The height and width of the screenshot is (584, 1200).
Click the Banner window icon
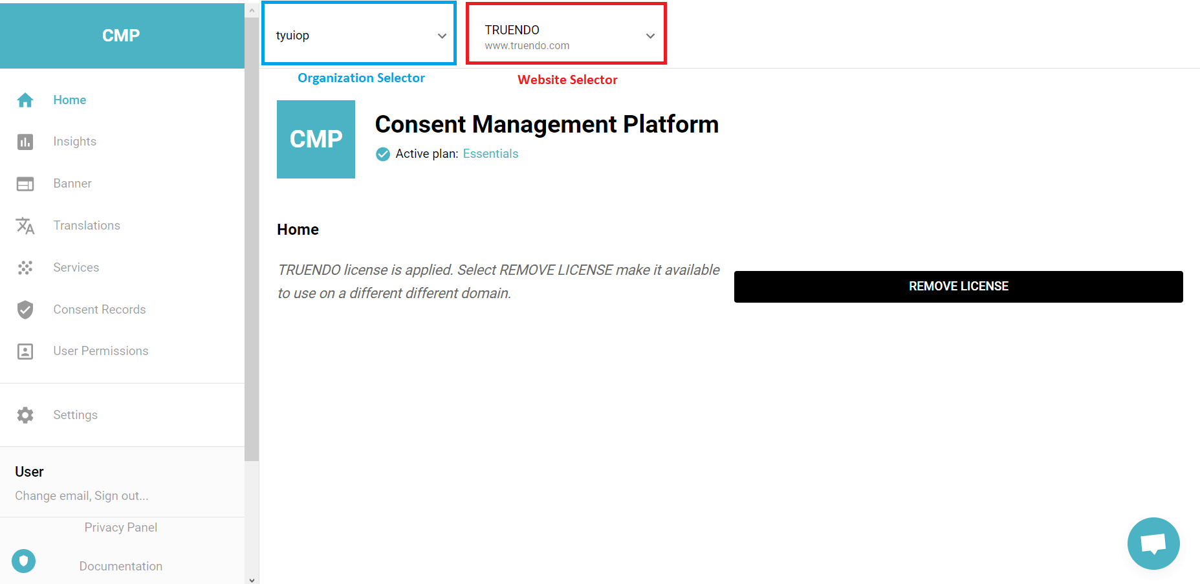pos(25,184)
